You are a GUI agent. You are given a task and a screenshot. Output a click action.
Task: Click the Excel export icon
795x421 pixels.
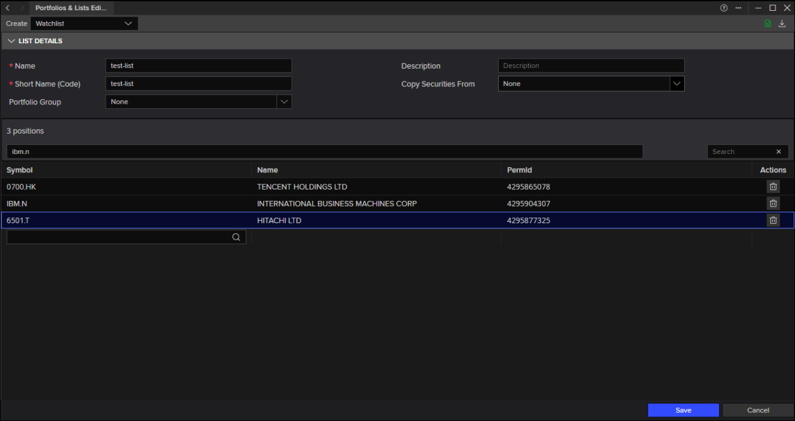click(768, 24)
